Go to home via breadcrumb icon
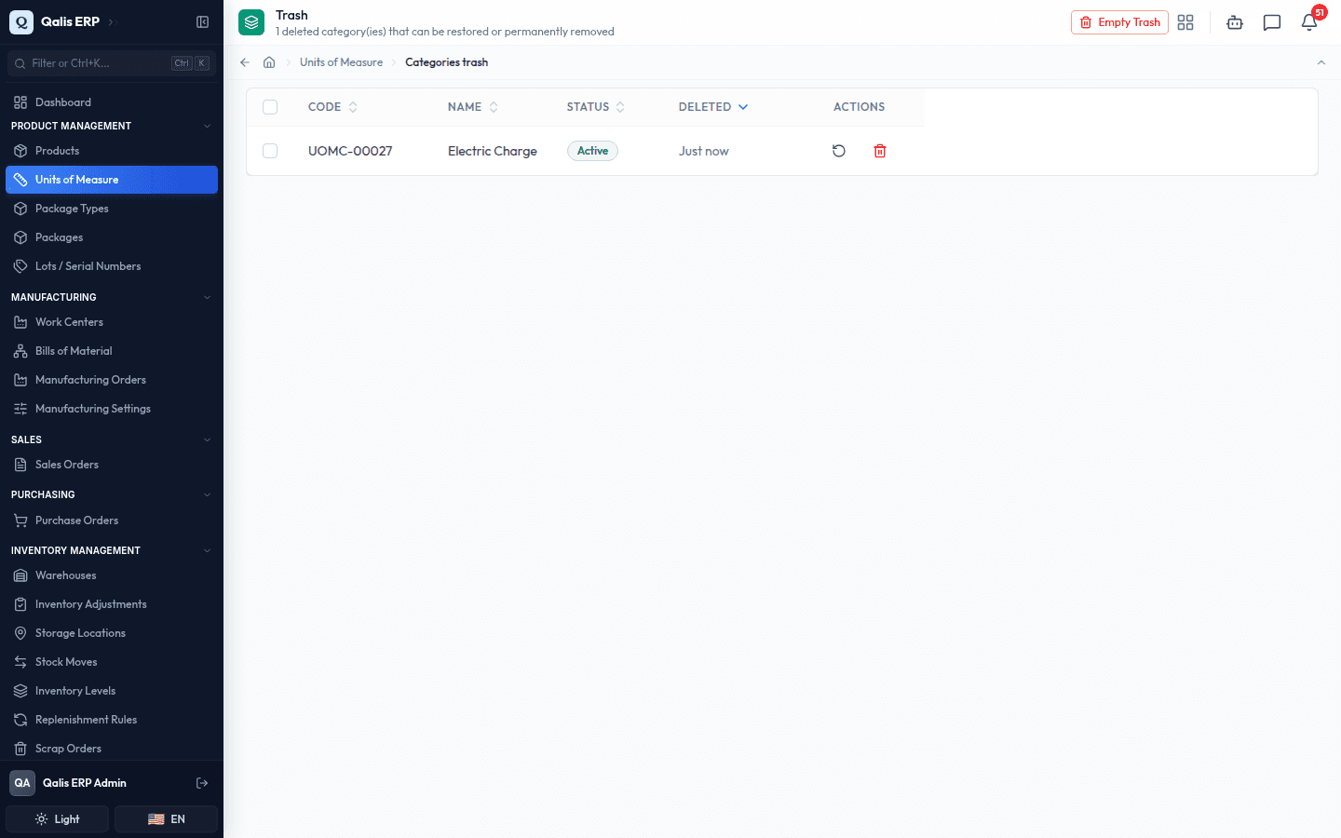 269,62
